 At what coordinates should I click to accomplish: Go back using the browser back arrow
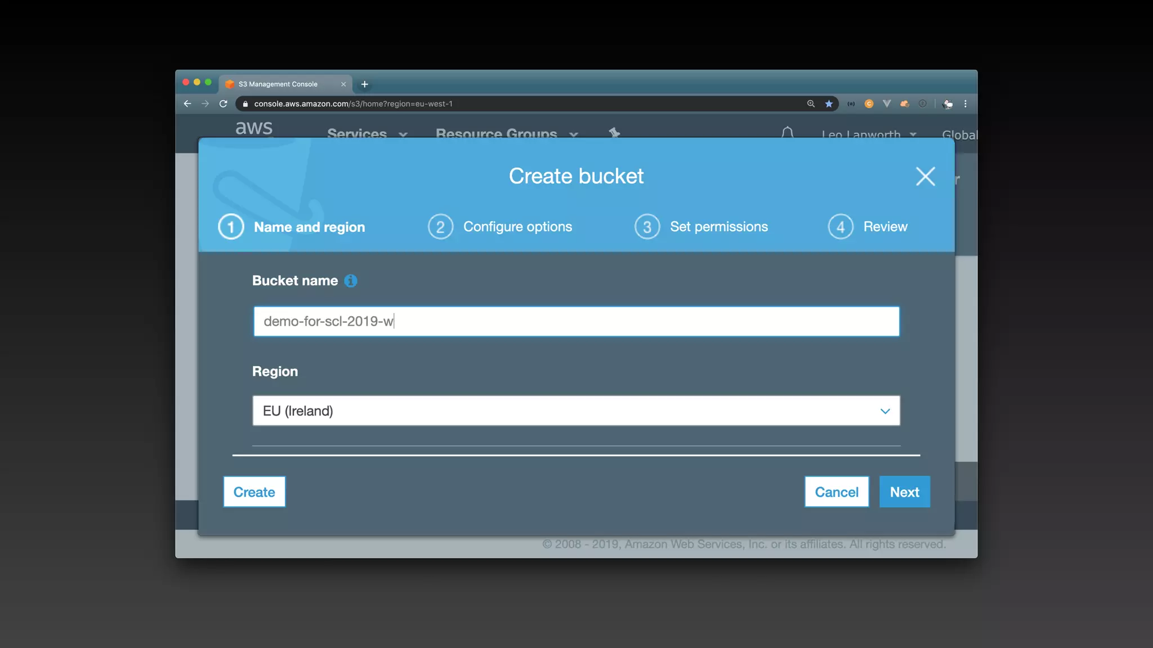187,104
